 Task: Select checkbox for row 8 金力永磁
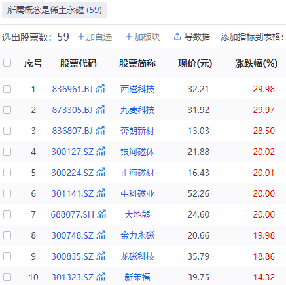7,235
